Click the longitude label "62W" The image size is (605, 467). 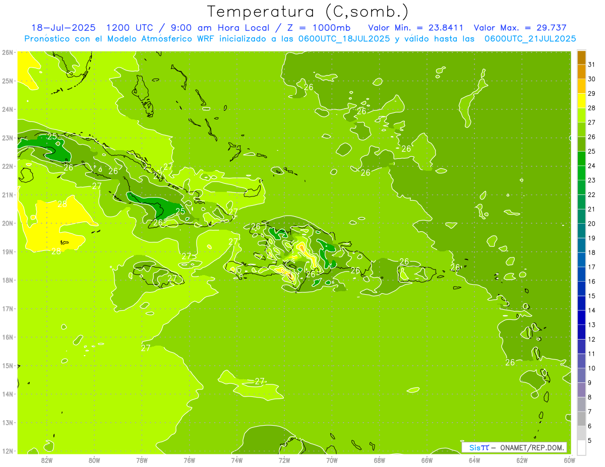pos(522,460)
